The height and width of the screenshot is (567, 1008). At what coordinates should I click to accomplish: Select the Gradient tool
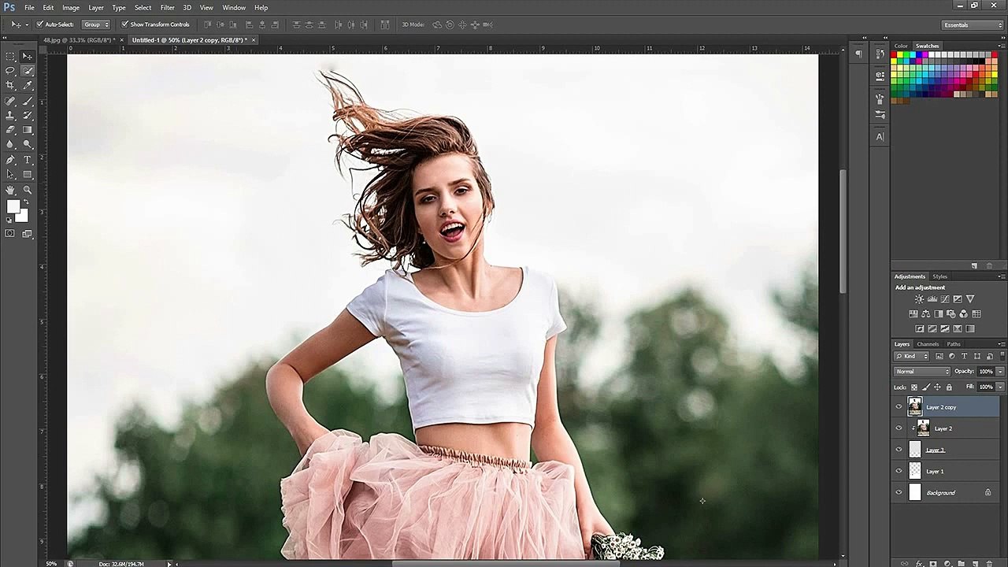coord(28,130)
